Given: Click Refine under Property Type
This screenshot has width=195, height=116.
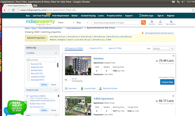Looking at the screenshot, I should (44, 110).
